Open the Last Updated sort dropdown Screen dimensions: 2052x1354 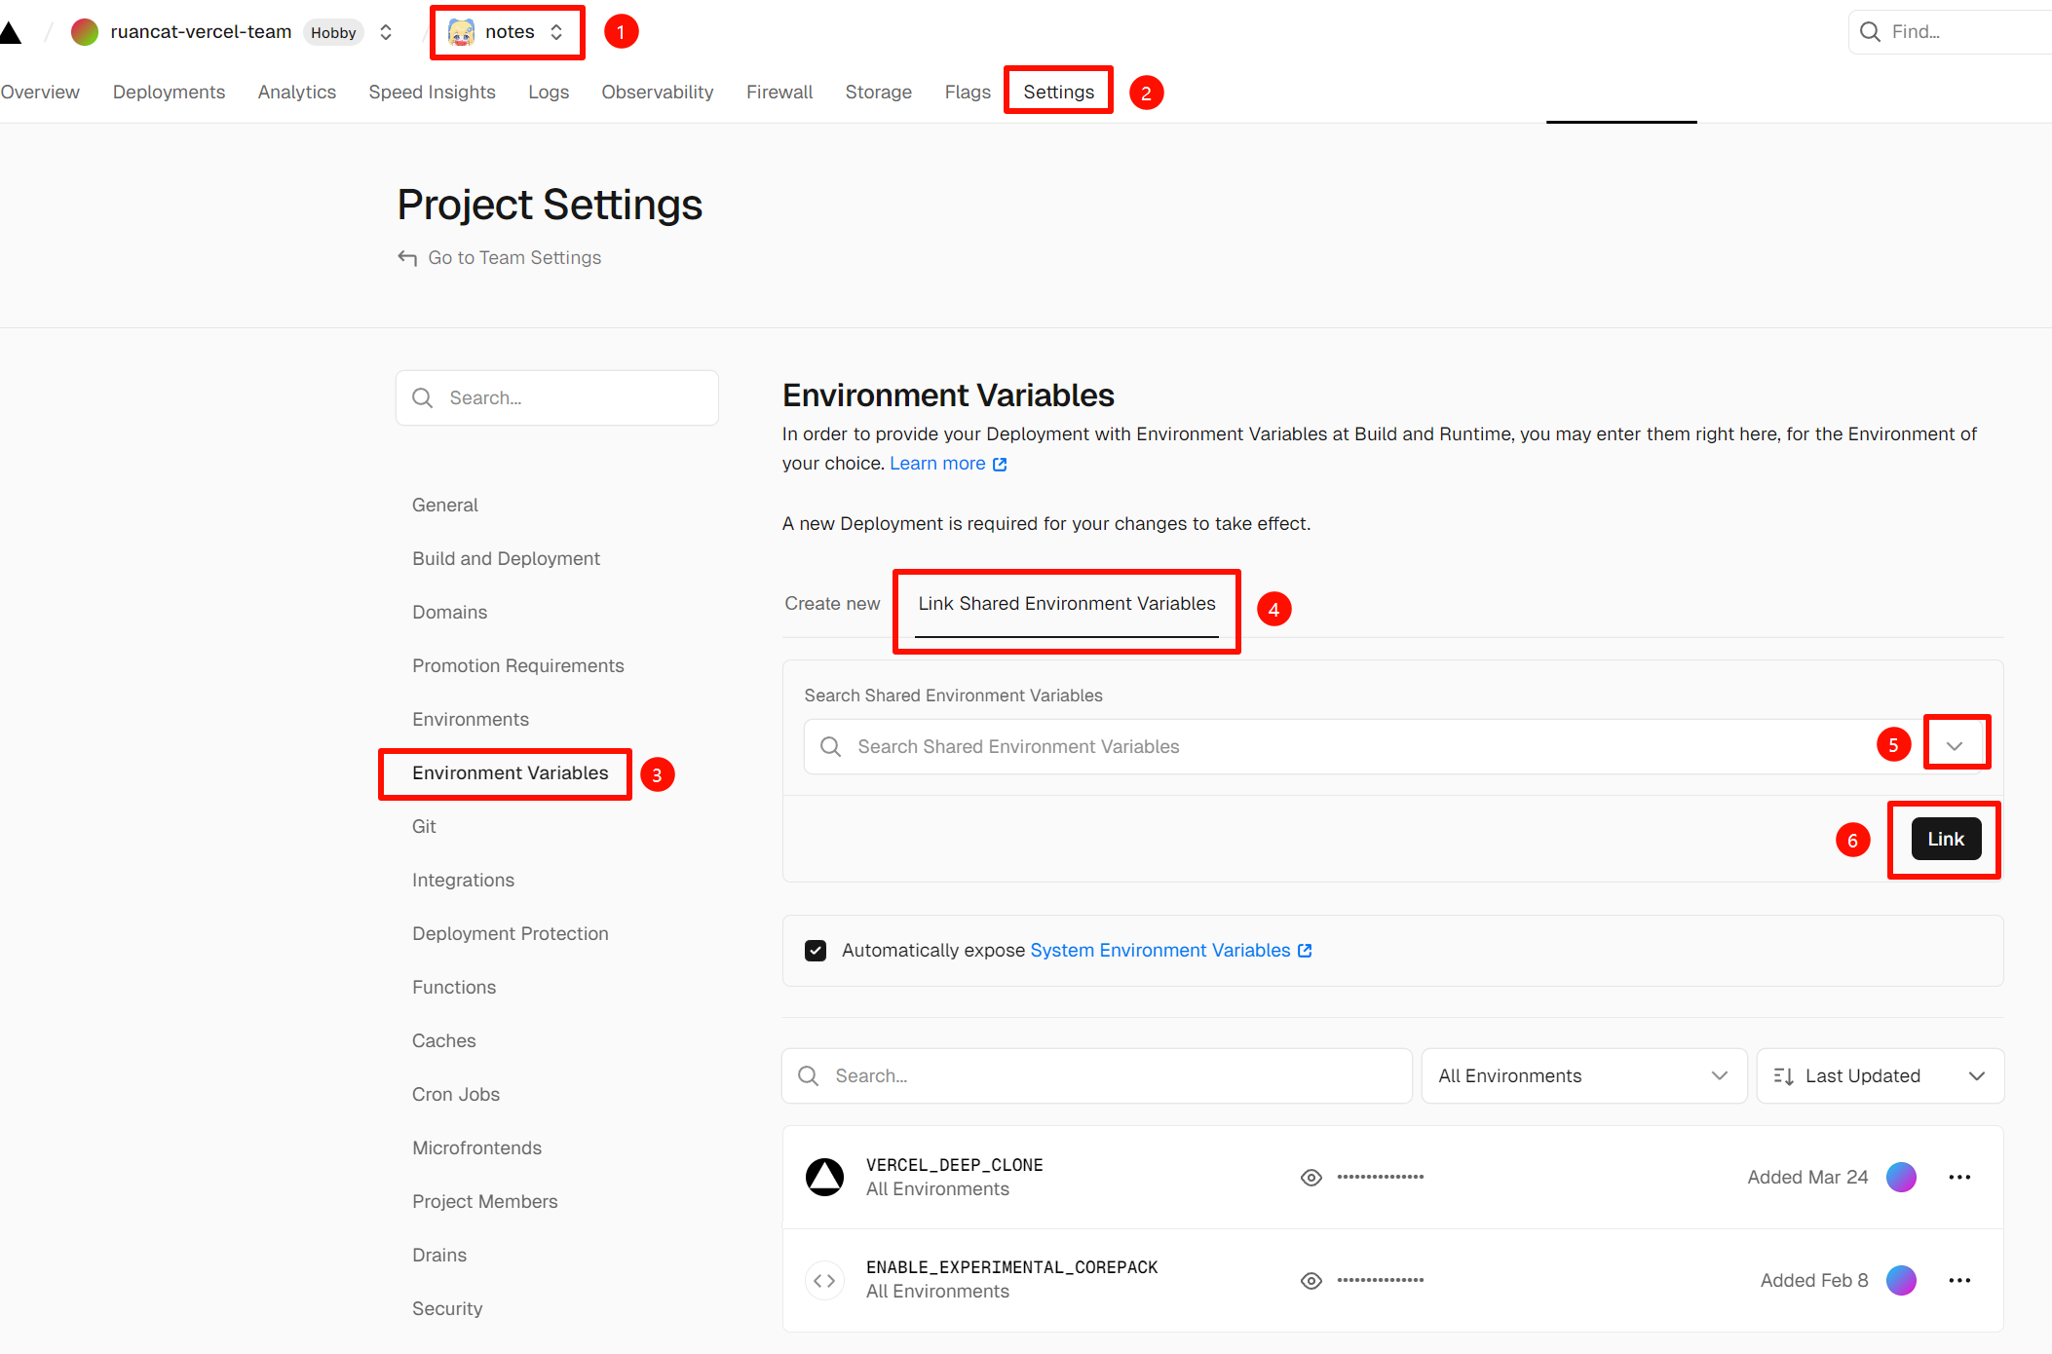coord(1880,1075)
